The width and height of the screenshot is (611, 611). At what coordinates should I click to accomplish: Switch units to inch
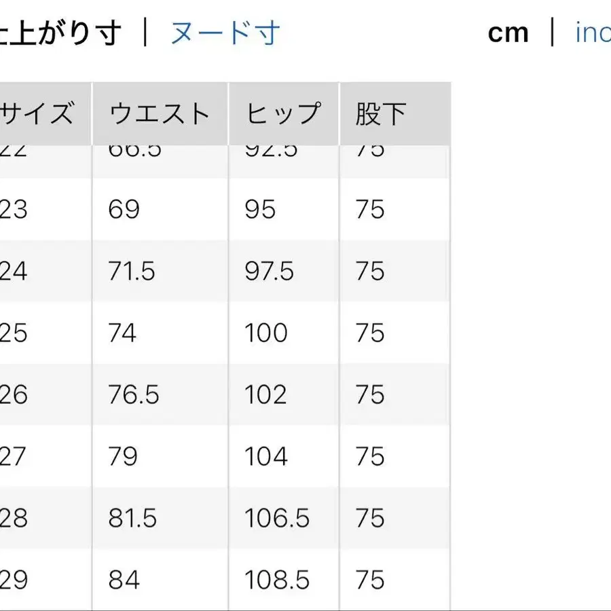[594, 32]
